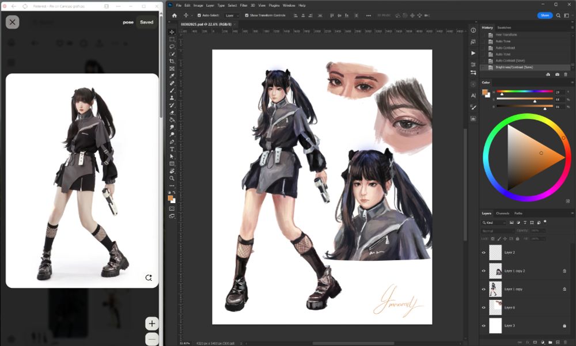Screen dimensions: 576x346
Task: Hide Layer 2 using its eye icon
Action: (484, 252)
